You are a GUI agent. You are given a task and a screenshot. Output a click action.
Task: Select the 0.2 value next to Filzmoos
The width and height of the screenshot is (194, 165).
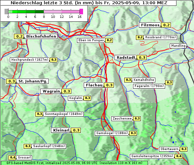(166, 25)
